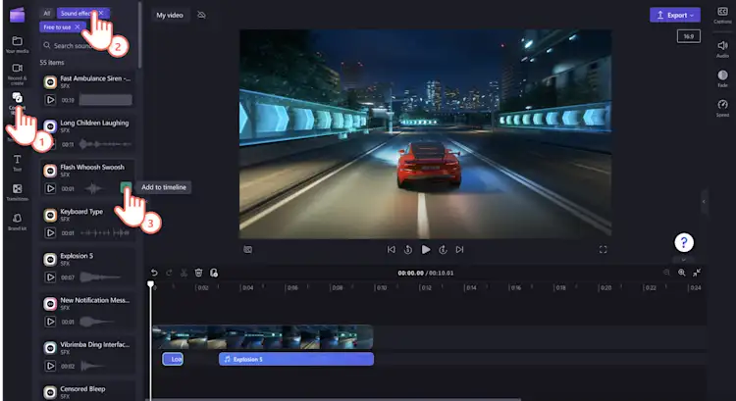Delete selected clip with trash icon
The width and height of the screenshot is (736, 401).
[198, 273]
